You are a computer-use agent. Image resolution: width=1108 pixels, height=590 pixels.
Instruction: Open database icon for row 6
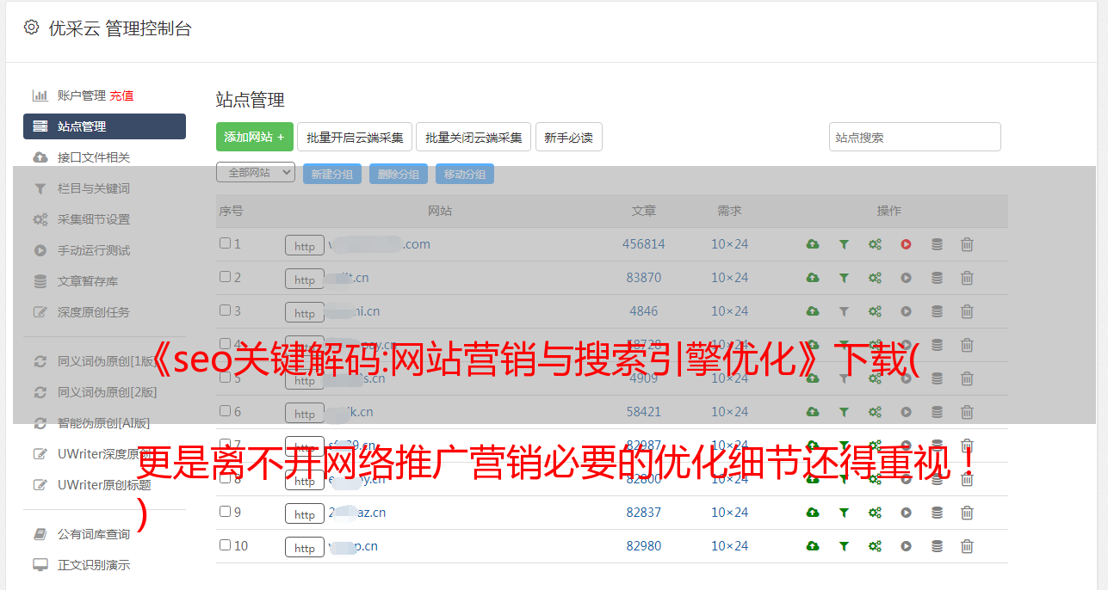pyautogui.click(x=937, y=412)
